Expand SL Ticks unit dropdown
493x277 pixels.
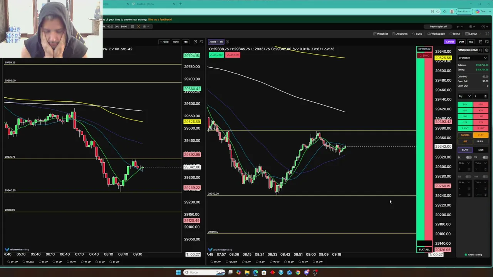[464, 163]
